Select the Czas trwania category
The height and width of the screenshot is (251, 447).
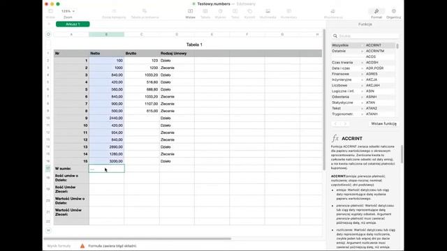click(x=348, y=62)
